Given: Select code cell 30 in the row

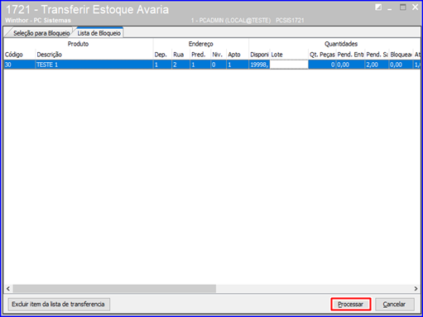Looking at the screenshot, I should tap(19, 65).
